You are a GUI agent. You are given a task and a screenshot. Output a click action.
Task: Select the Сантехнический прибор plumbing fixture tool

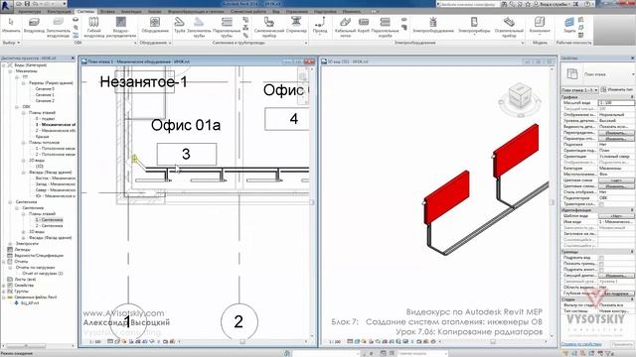(x=269, y=27)
